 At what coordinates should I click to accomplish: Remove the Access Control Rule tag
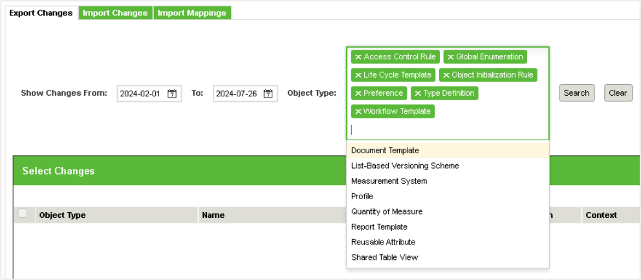358,57
